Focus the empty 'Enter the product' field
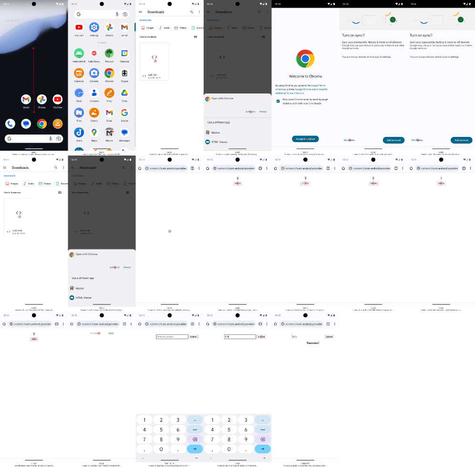Viewport: 475px width, 467px height. pos(172,337)
